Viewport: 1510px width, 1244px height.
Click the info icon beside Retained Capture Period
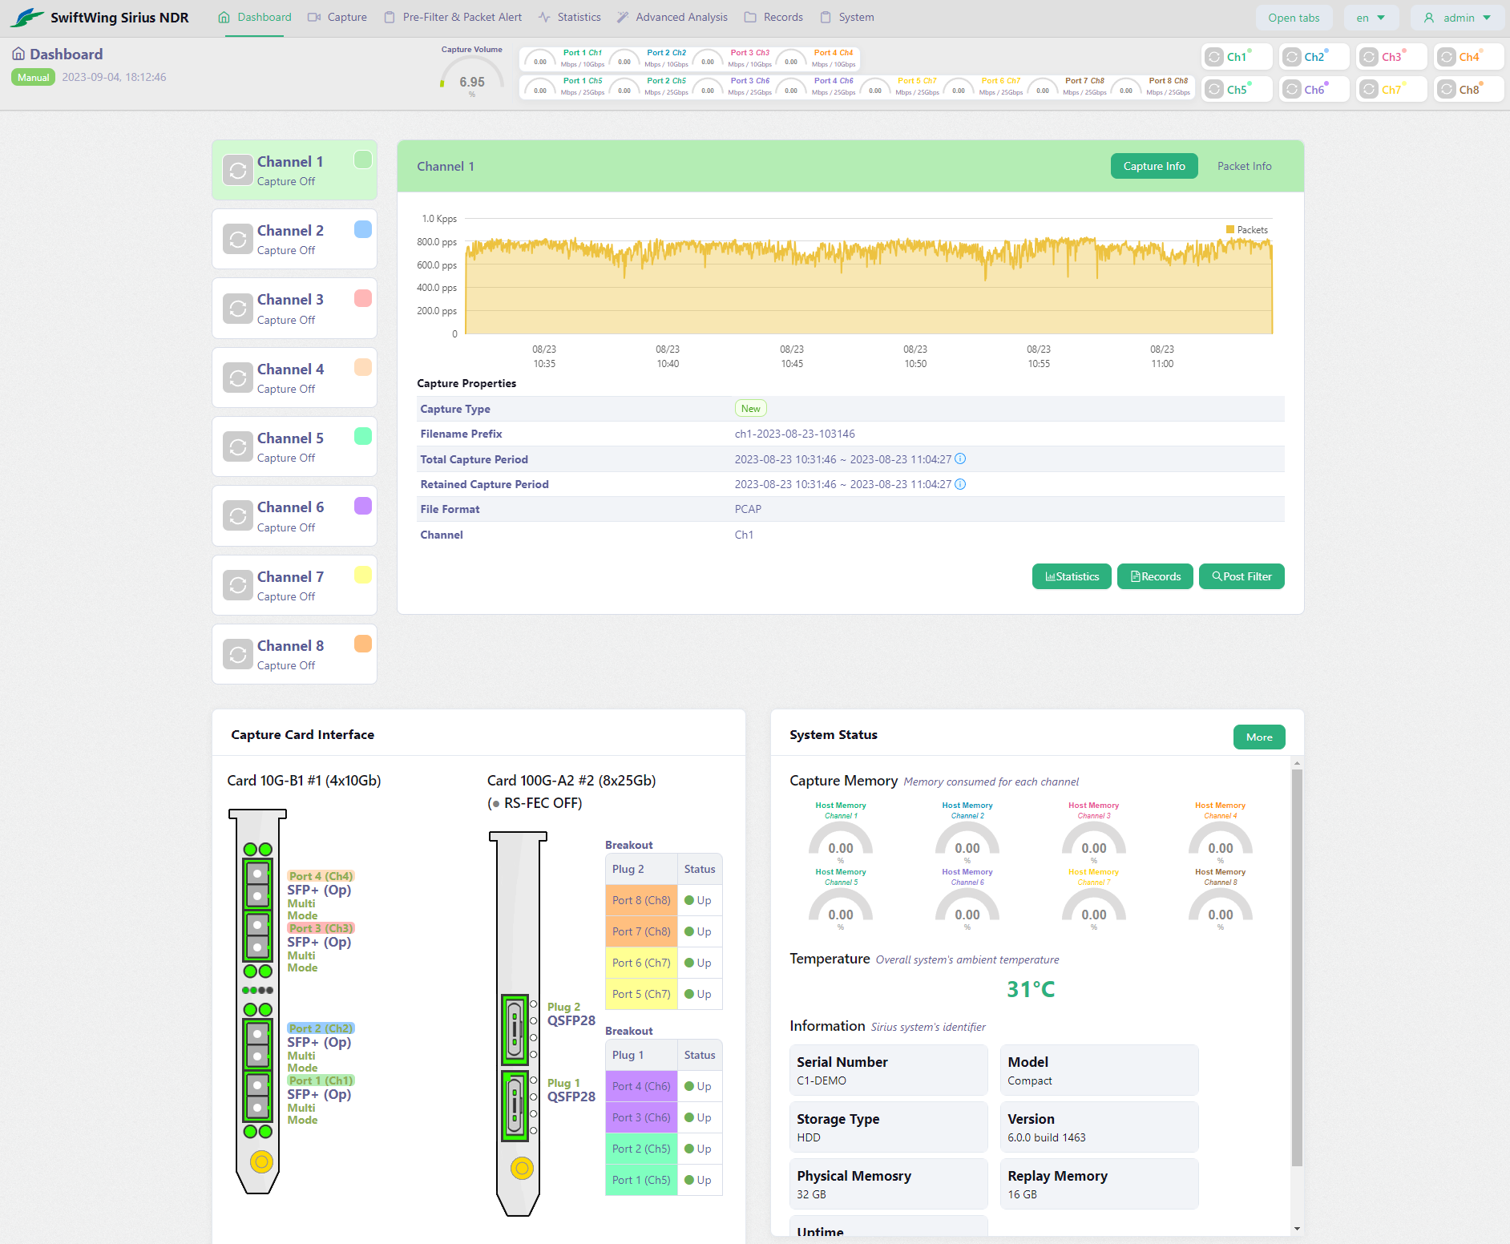tap(960, 484)
